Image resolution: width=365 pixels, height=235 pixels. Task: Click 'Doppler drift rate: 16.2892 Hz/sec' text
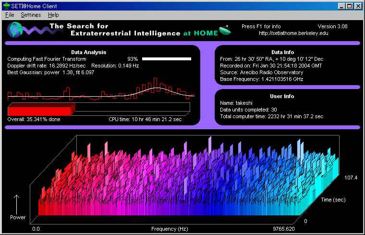point(47,66)
